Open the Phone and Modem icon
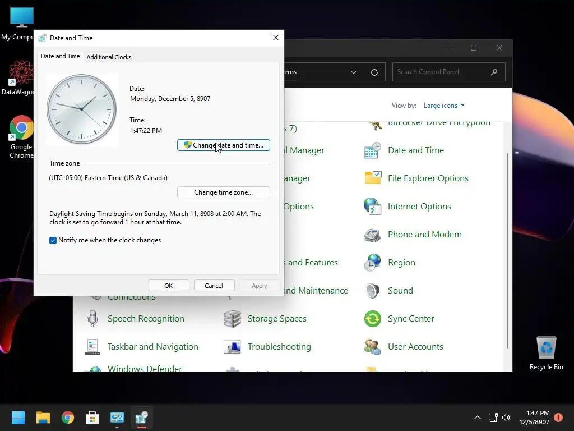The width and height of the screenshot is (574, 431). (372, 235)
